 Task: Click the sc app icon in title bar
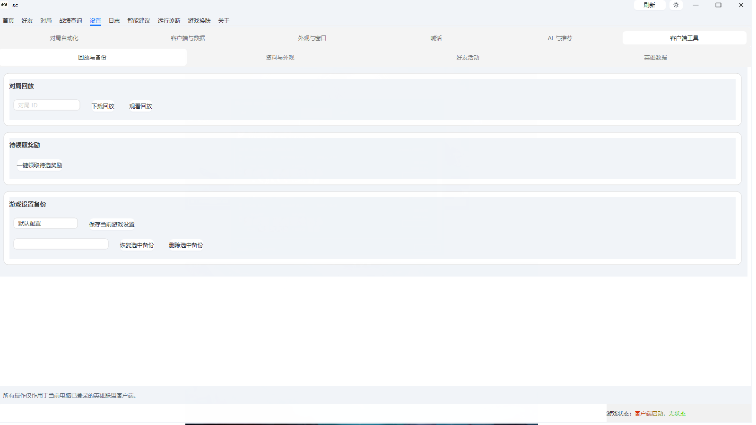pos(5,5)
